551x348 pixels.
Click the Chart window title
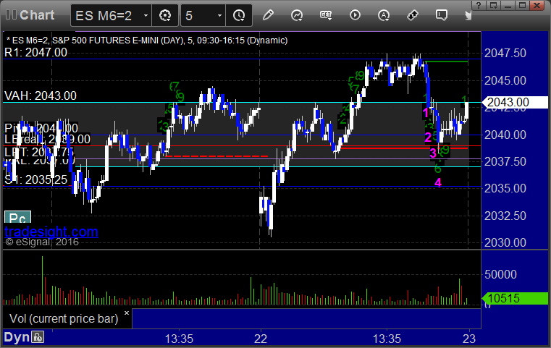point(37,15)
